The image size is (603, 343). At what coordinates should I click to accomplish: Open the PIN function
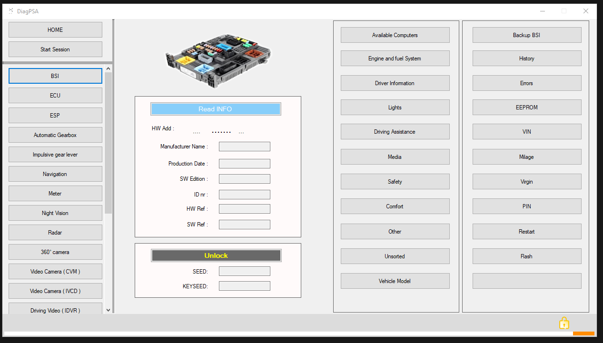(x=527, y=206)
